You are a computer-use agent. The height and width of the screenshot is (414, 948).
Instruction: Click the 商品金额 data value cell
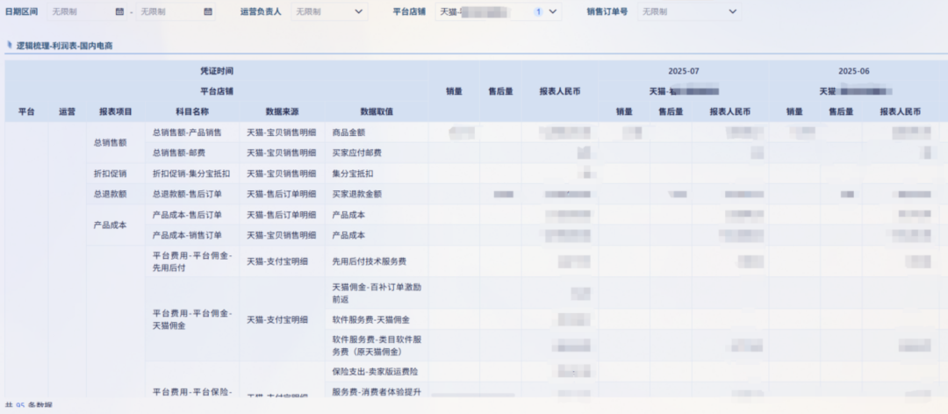(x=376, y=132)
